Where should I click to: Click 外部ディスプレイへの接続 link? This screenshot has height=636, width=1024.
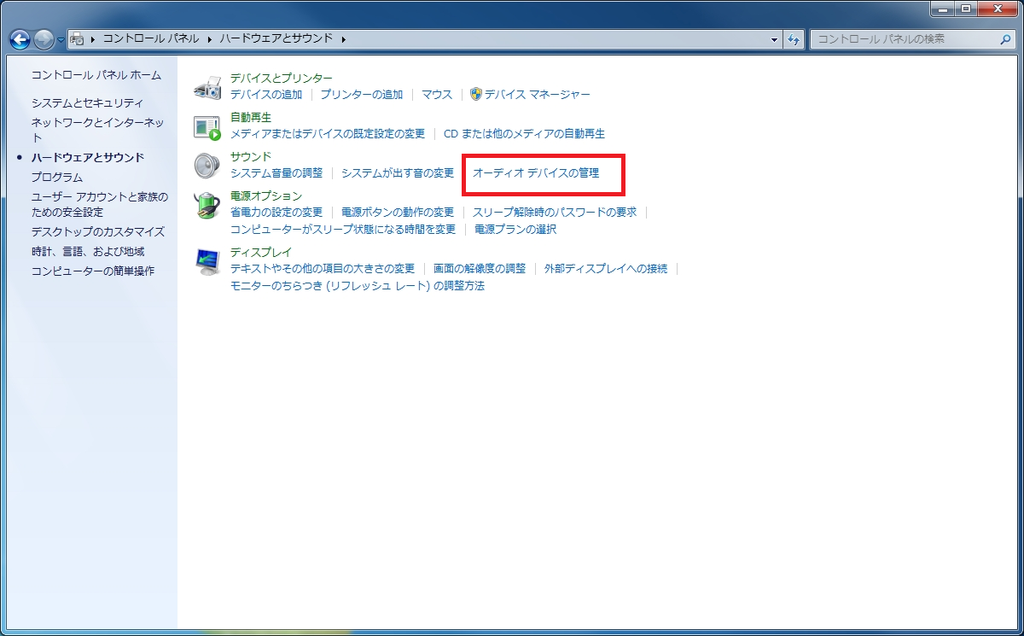click(x=606, y=268)
